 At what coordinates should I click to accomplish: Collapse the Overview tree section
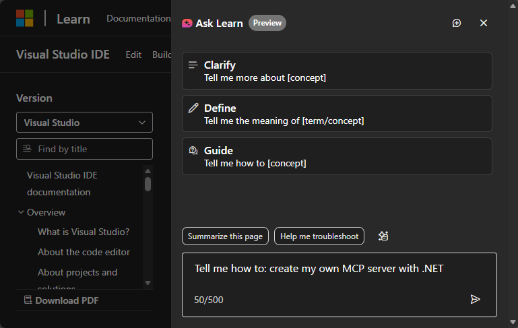[21, 212]
